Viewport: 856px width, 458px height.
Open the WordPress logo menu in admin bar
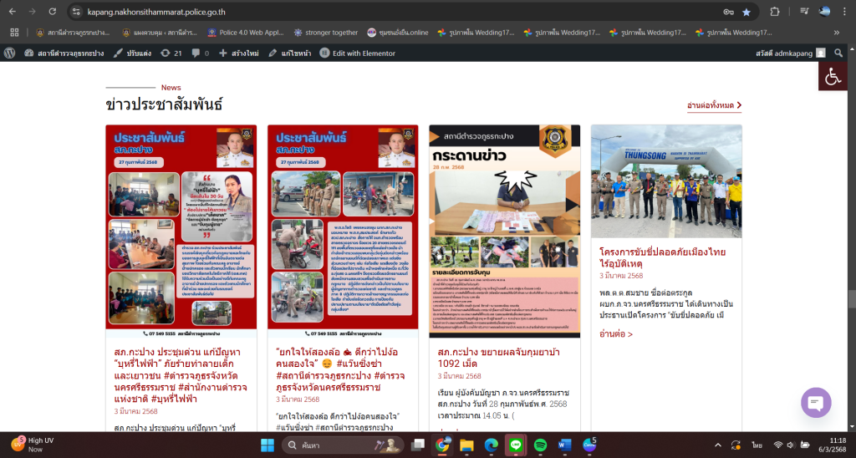click(x=10, y=53)
